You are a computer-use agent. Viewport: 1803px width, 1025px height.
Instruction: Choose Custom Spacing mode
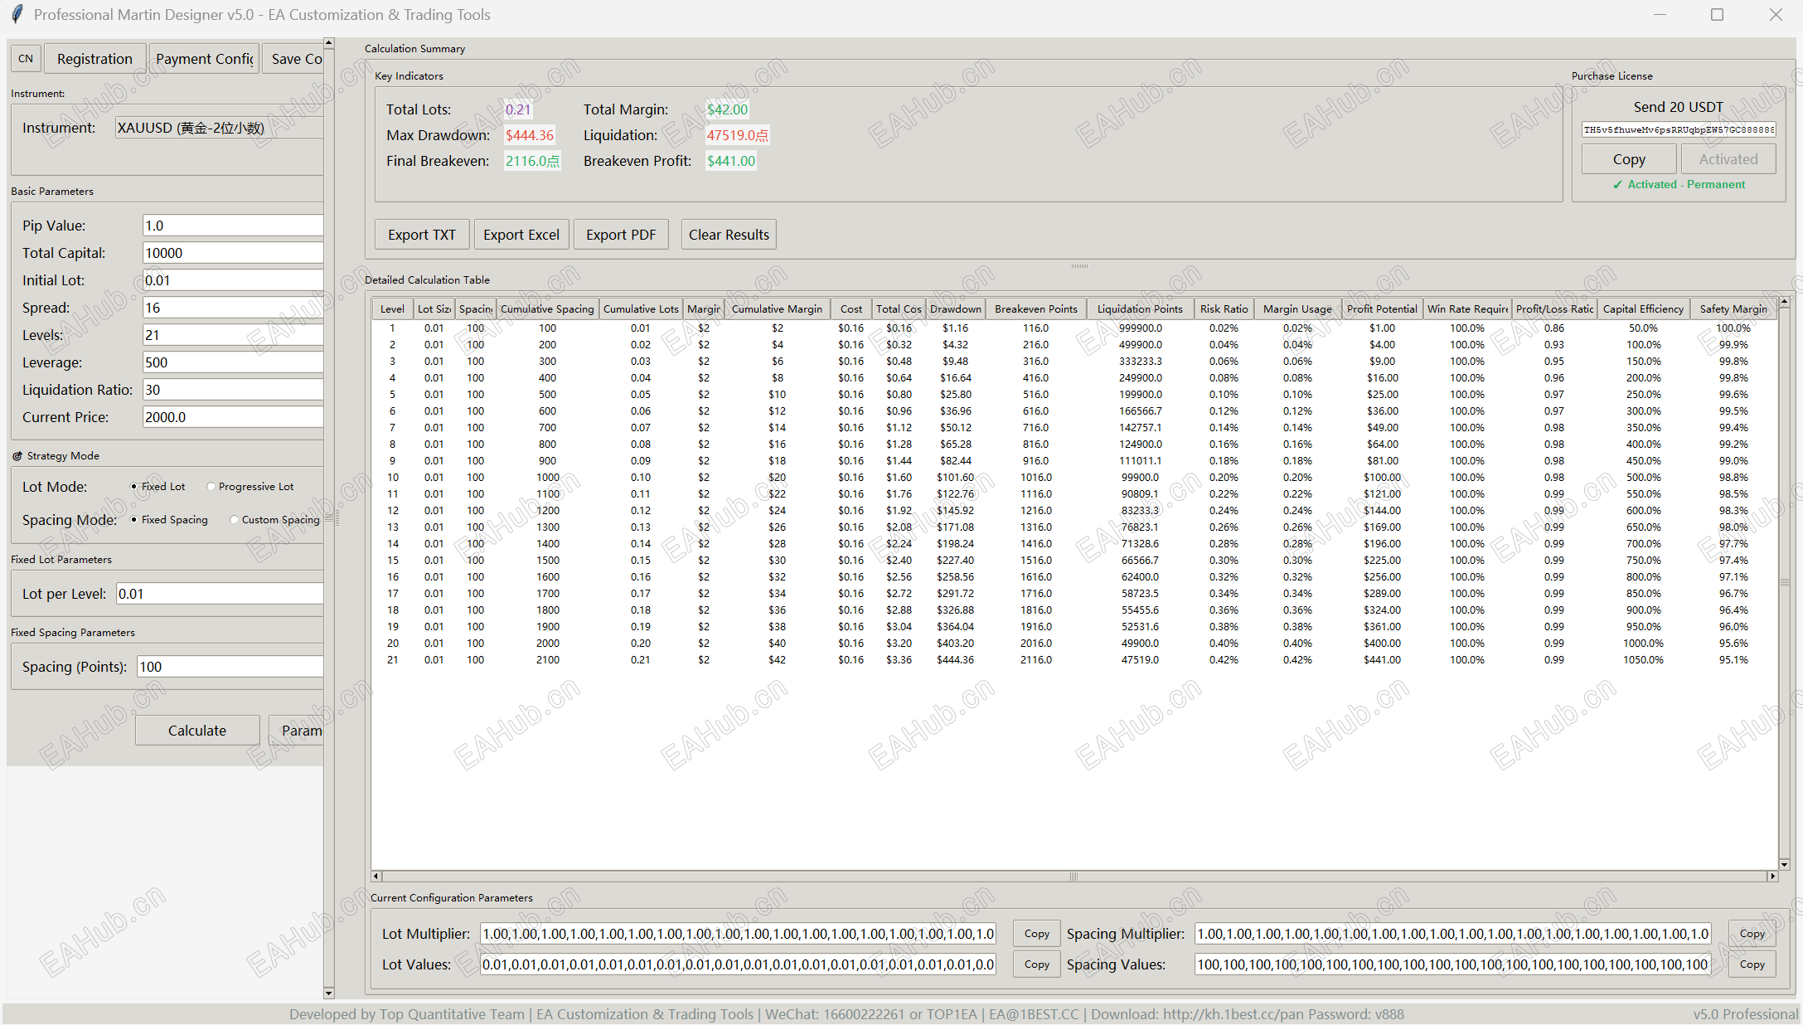(x=235, y=520)
